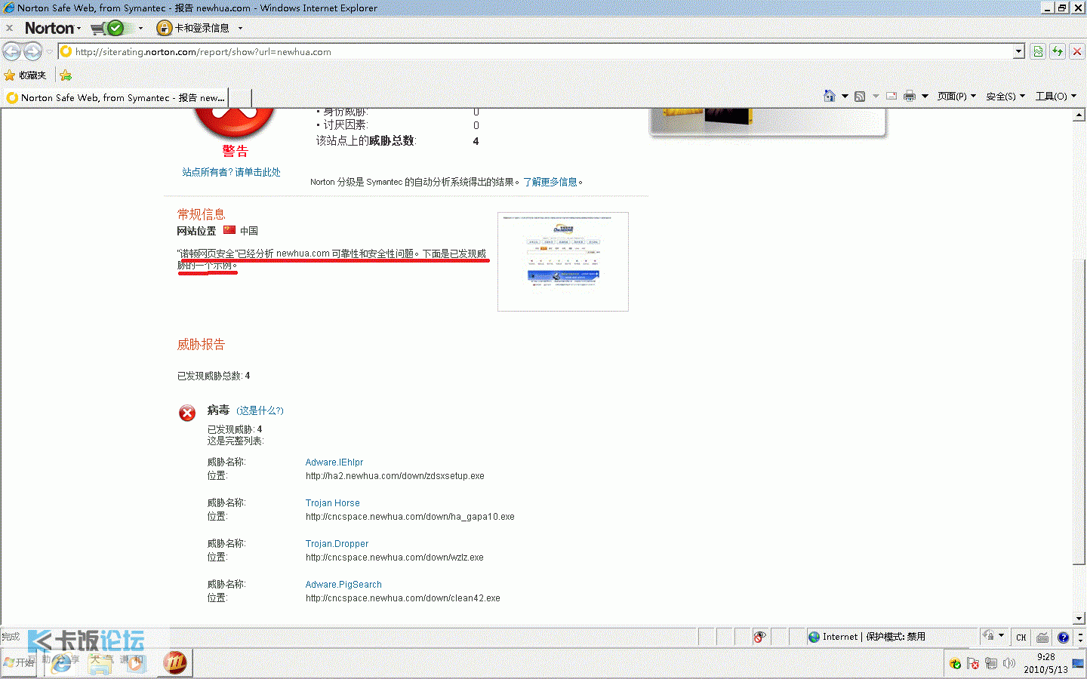Viewport: 1087px width, 679px height.
Task: Open the 收藏夹 favorites button
Action: [26, 75]
